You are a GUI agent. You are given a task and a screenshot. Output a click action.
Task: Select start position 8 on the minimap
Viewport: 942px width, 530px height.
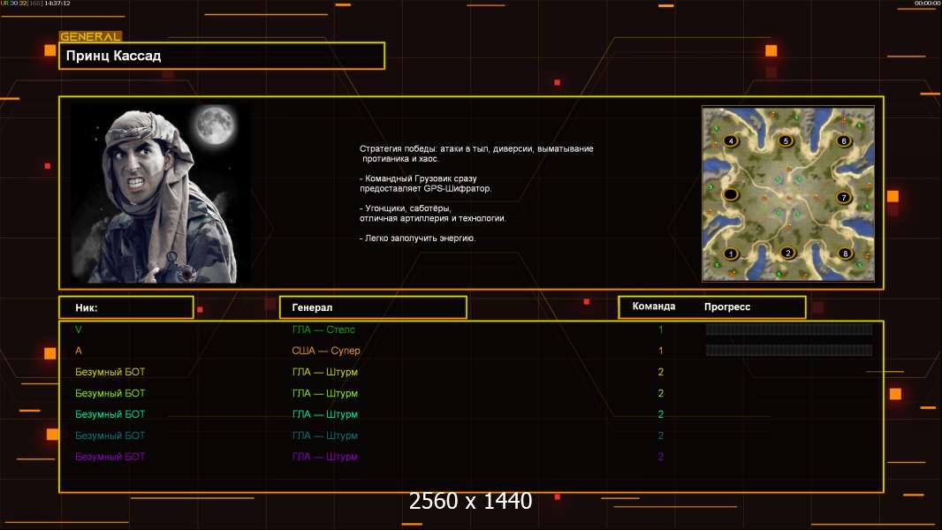point(845,254)
